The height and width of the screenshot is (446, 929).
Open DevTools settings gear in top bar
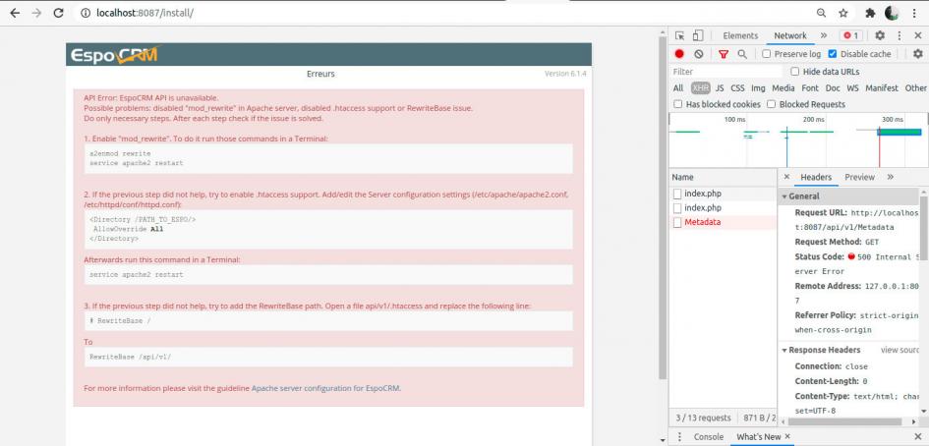tap(880, 35)
